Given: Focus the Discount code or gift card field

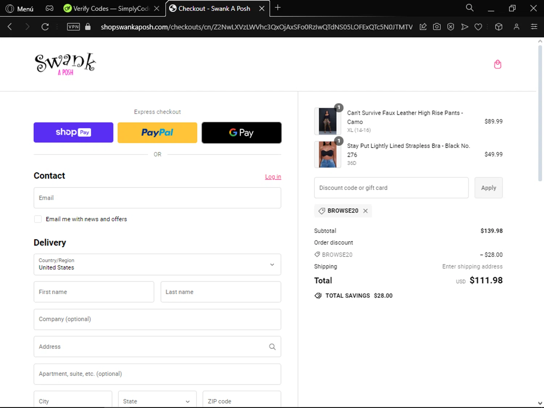Looking at the screenshot, I should click(391, 188).
